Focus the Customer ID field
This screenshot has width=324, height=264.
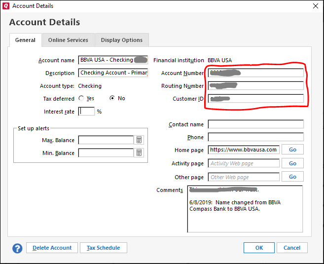tap(256, 99)
